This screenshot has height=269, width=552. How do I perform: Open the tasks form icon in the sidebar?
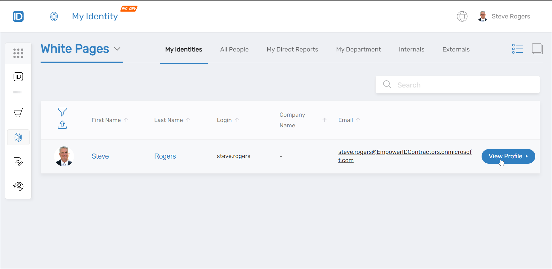(18, 162)
